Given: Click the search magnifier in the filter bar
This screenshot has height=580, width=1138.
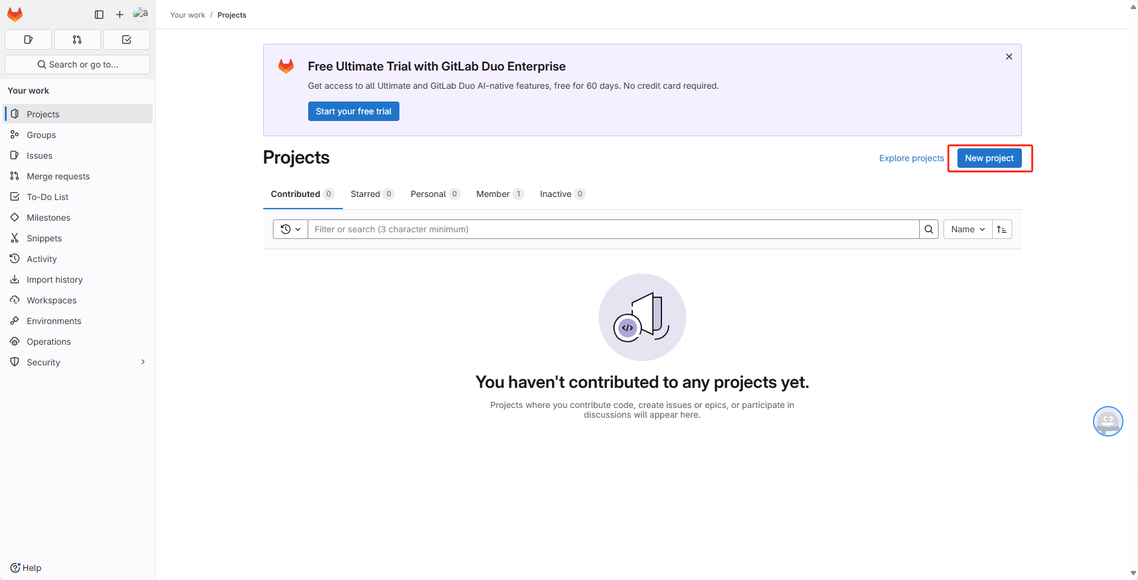Looking at the screenshot, I should coord(928,229).
